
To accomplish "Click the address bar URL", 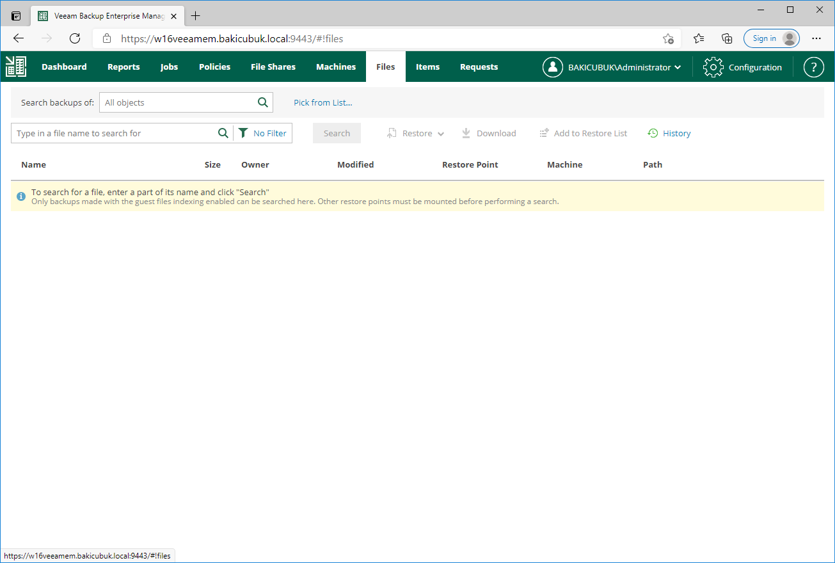I will (x=232, y=38).
